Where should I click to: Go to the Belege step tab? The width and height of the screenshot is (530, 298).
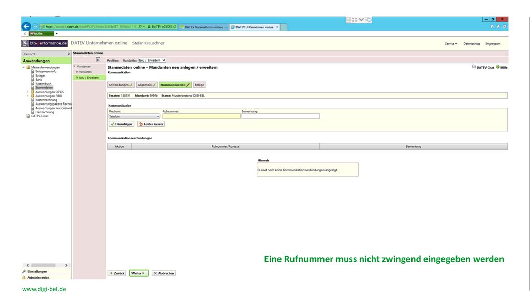[199, 85]
